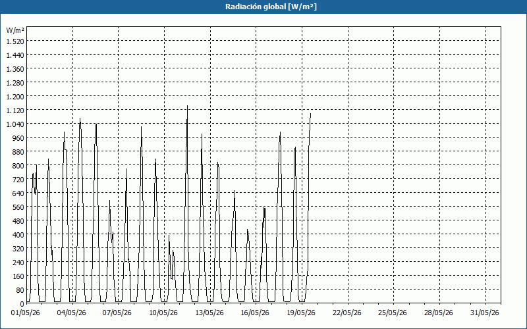Click the 1.120 y-axis value
527x329 pixels.
(15, 111)
